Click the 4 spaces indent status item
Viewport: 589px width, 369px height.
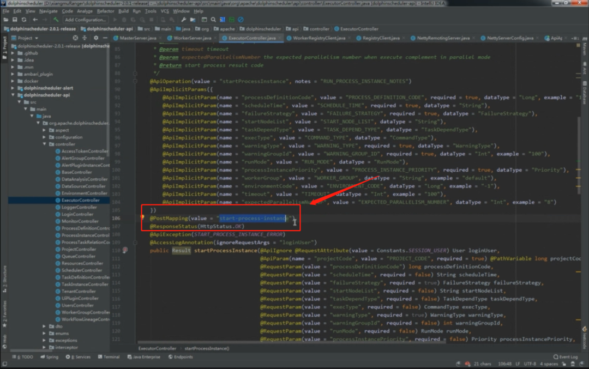pos(549,364)
